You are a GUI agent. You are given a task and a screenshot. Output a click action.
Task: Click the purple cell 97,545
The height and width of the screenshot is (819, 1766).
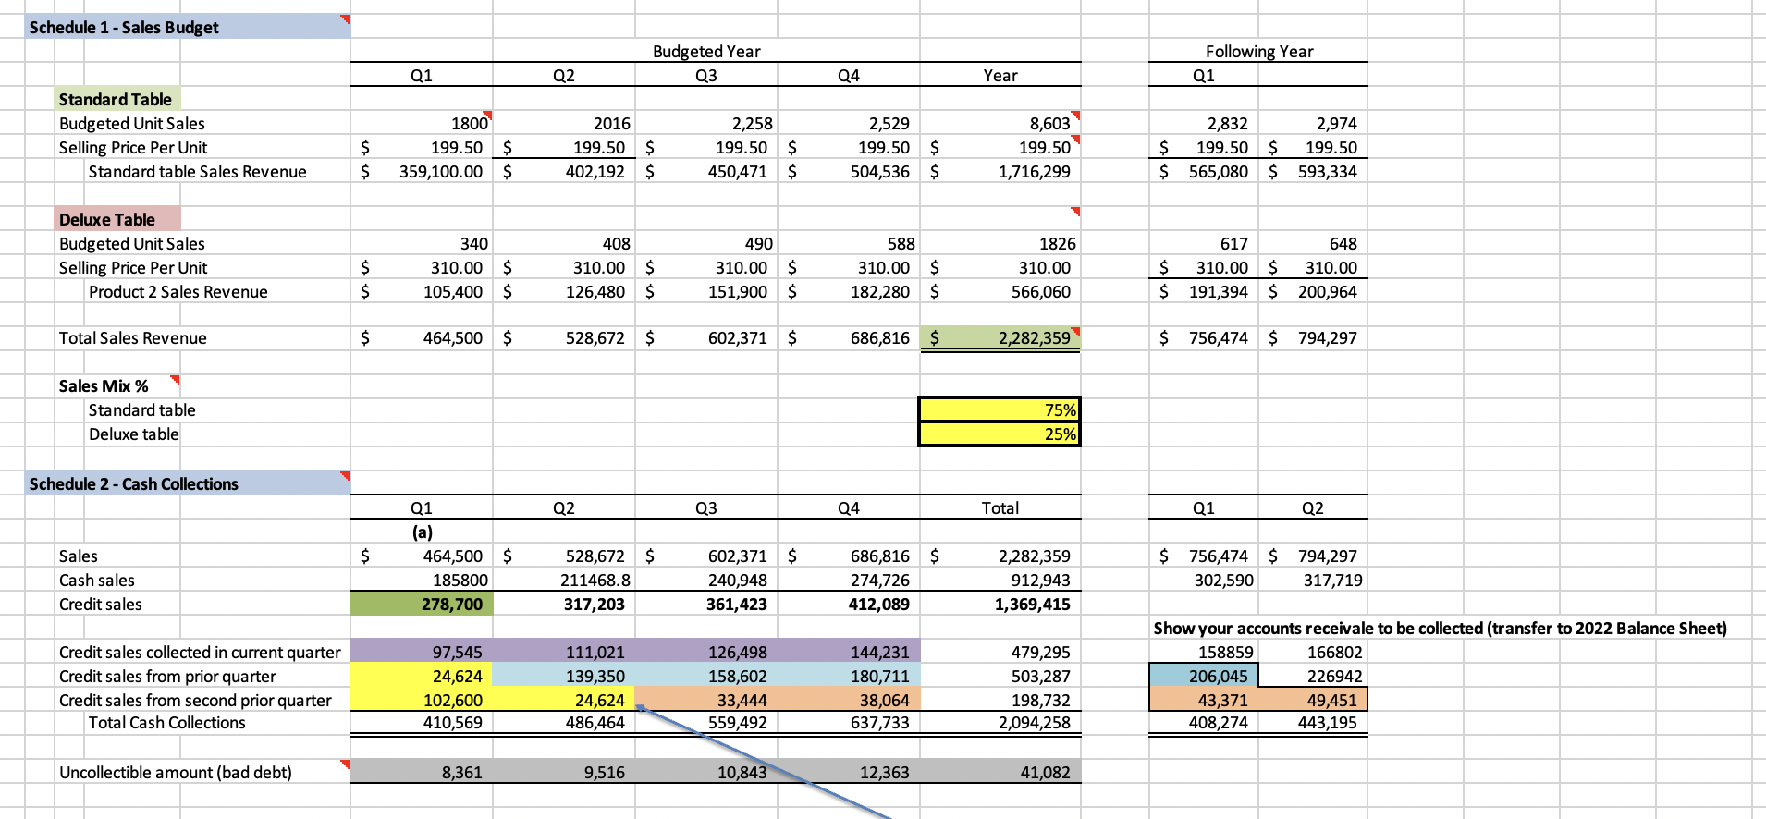422,652
